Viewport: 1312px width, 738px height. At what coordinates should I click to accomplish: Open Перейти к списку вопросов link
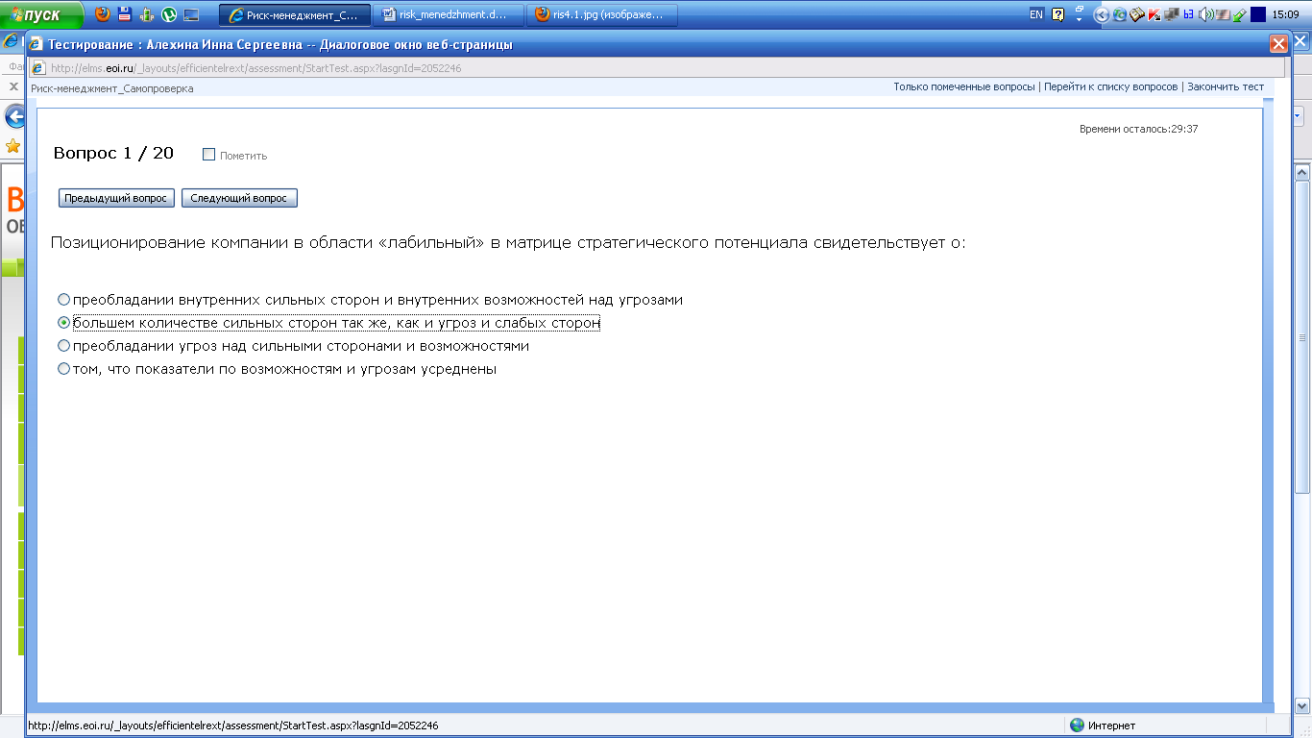point(1110,86)
